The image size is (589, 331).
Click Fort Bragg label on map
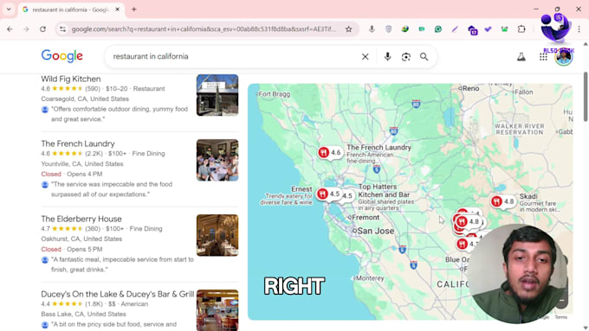coord(275,94)
